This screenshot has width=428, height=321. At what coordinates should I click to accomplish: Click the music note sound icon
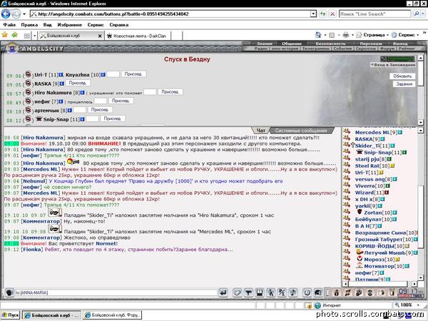pyautogui.click(x=293, y=292)
